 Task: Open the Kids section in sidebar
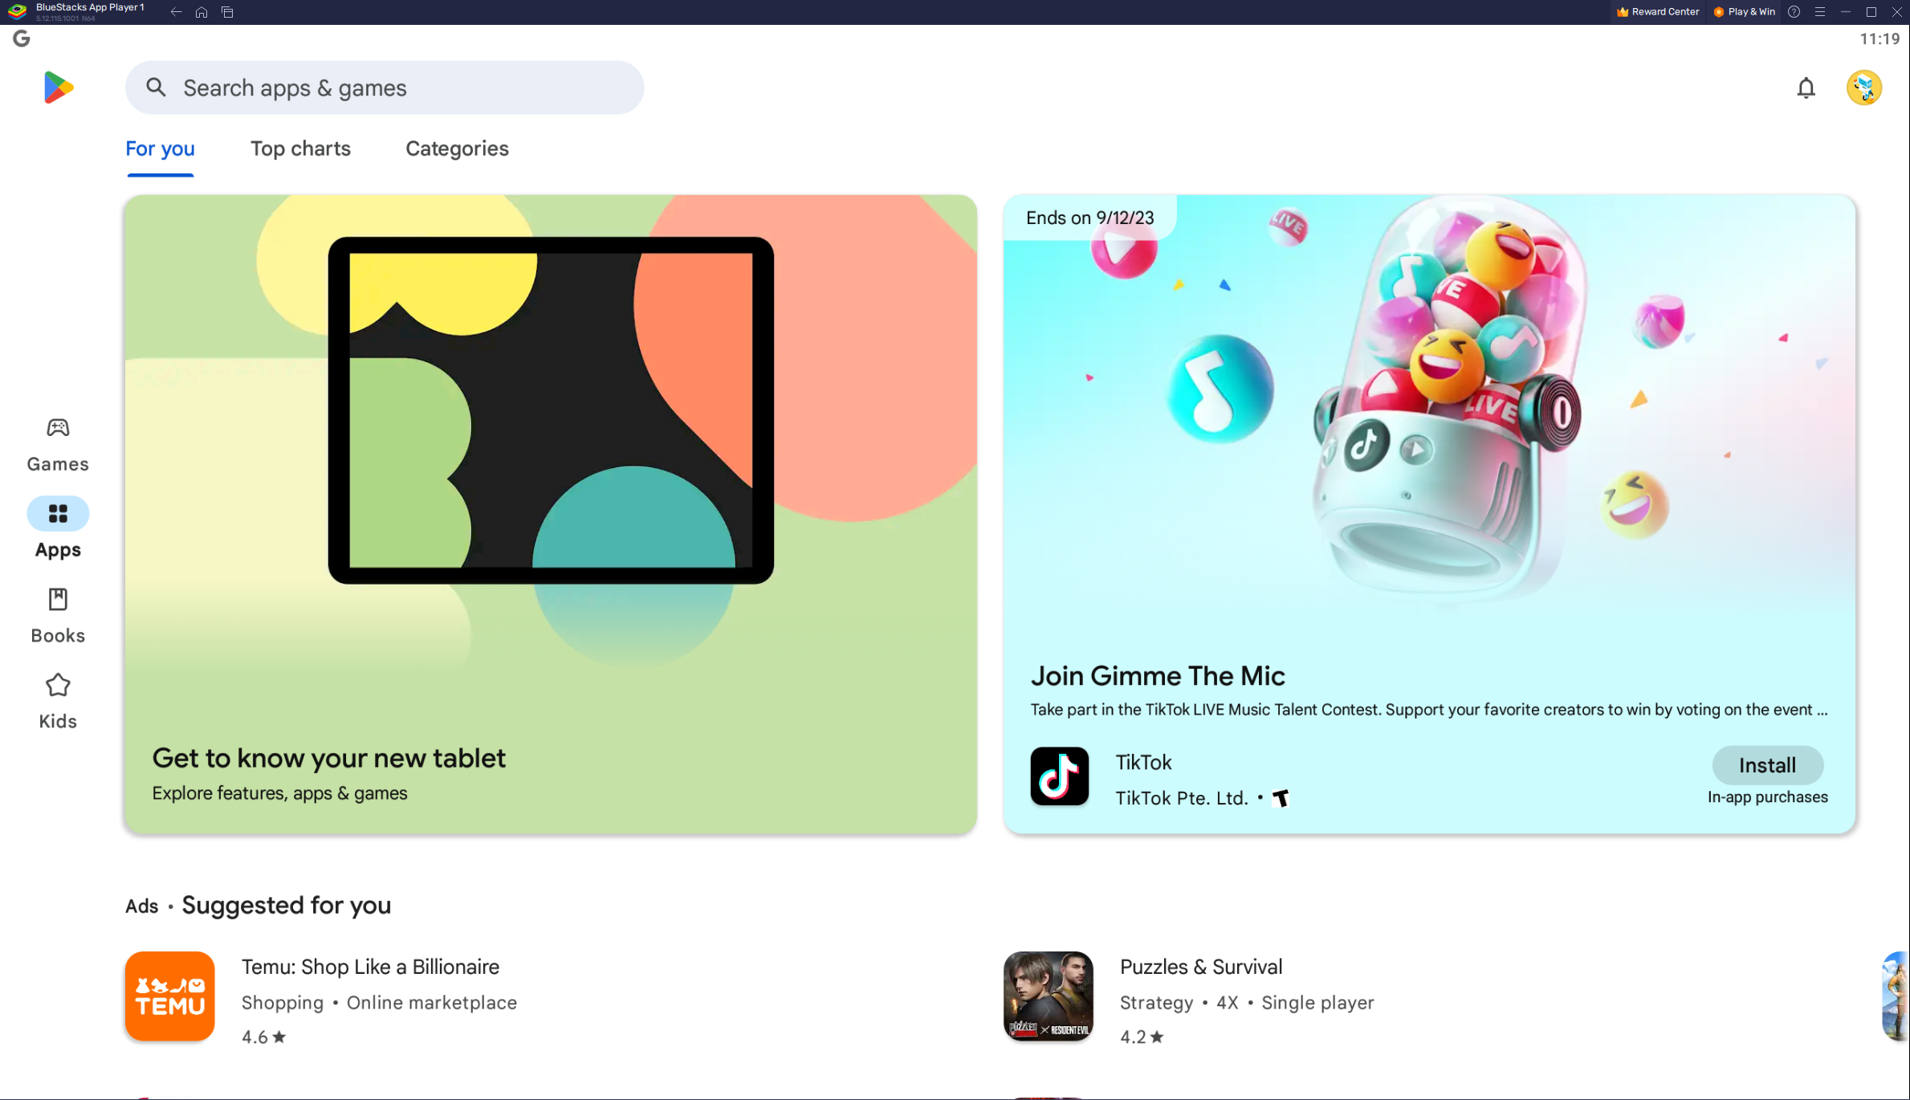[x=58, y=701]
